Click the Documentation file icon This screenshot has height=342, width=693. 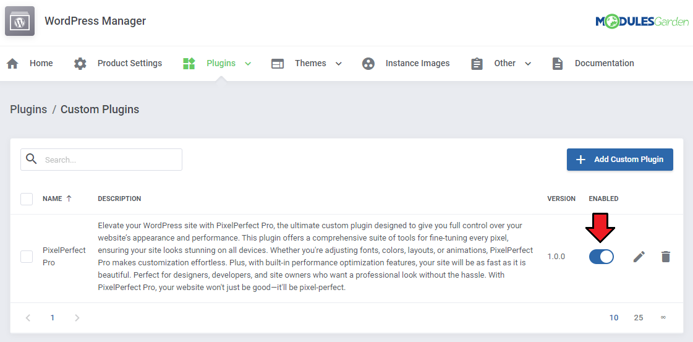(x=558, y=64)
